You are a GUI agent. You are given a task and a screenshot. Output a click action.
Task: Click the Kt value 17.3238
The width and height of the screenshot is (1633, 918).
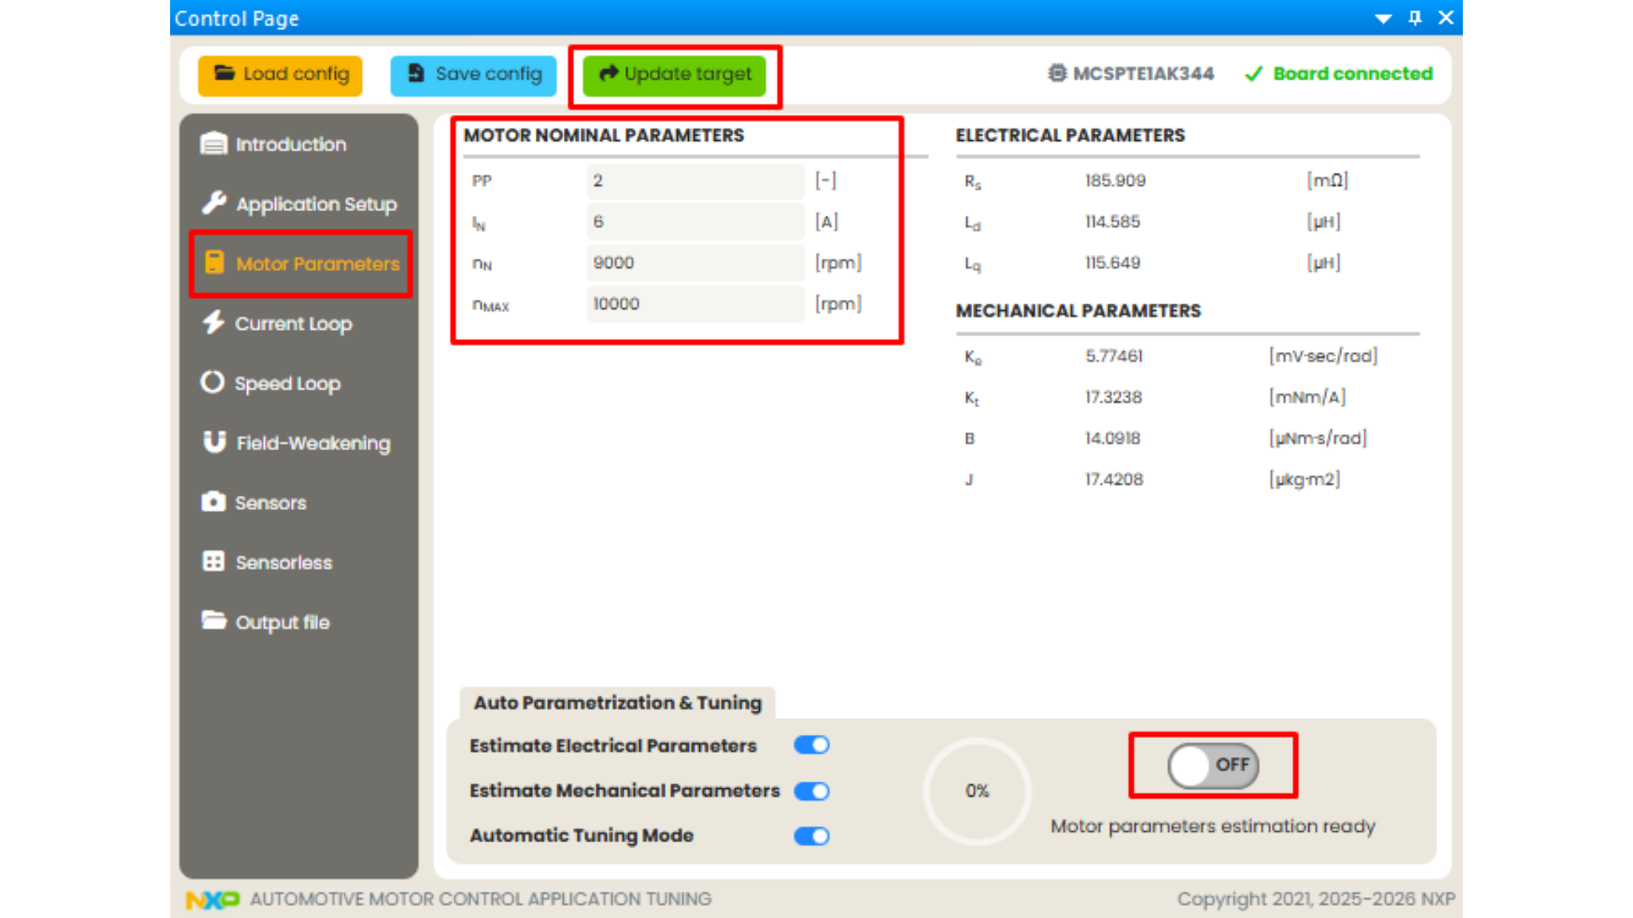point(1113,397)
